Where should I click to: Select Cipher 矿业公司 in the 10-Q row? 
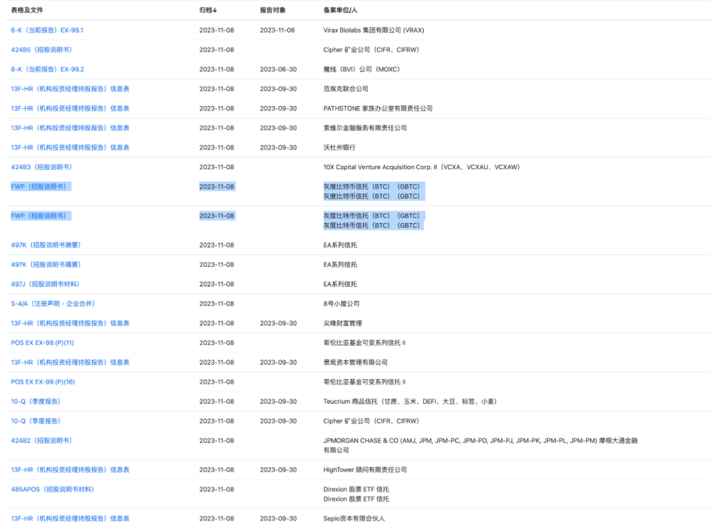(371, 421)
